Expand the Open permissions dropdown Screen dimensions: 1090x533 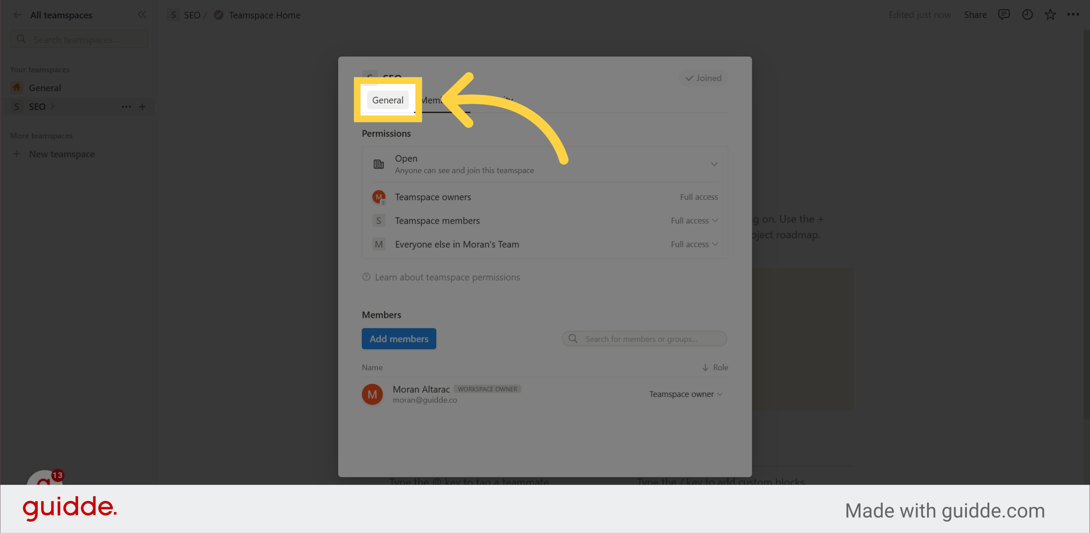click(x=714, y=164)
